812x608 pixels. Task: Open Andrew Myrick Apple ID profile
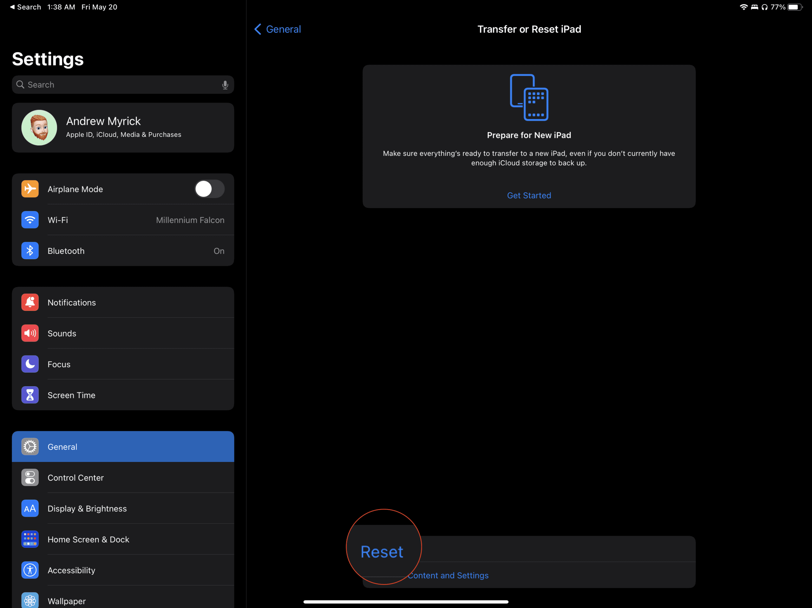coord(123,128)
